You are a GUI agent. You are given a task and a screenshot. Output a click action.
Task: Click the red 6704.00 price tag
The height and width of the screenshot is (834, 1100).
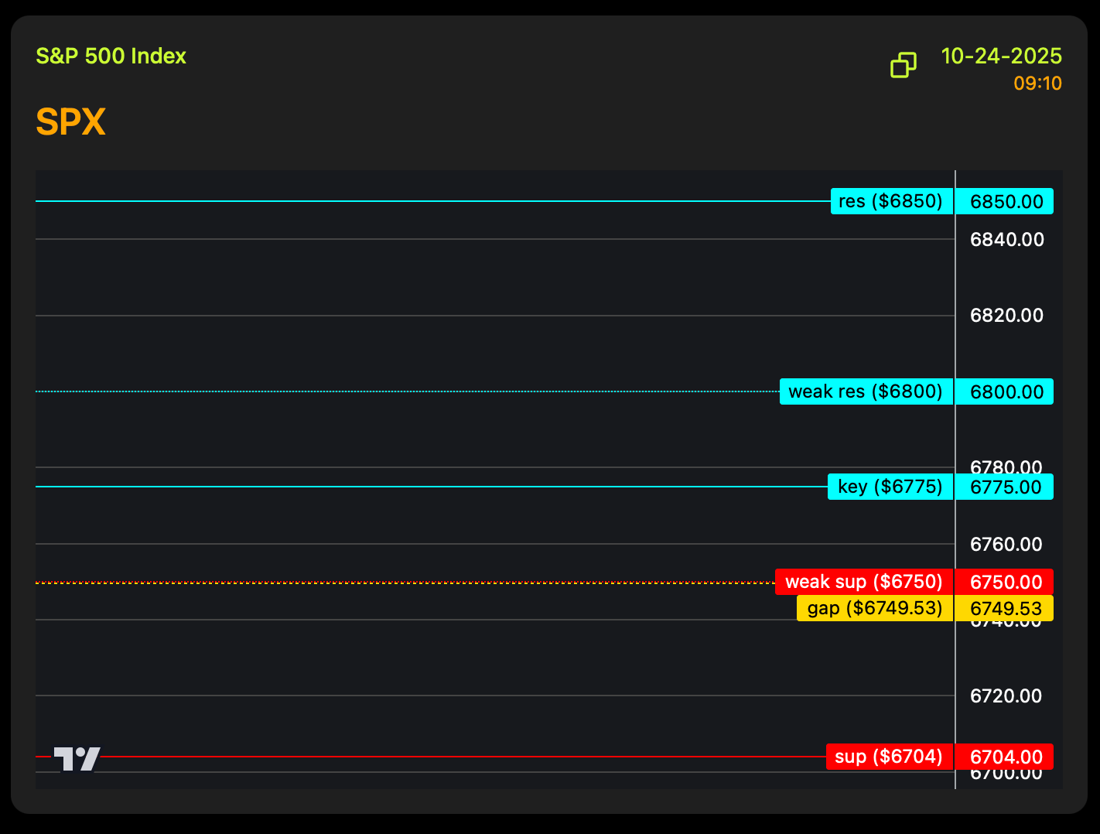tap(1006, 757)
